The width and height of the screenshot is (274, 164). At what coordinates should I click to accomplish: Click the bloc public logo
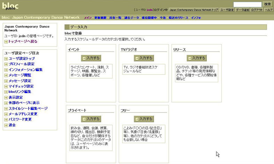[10, 6]
